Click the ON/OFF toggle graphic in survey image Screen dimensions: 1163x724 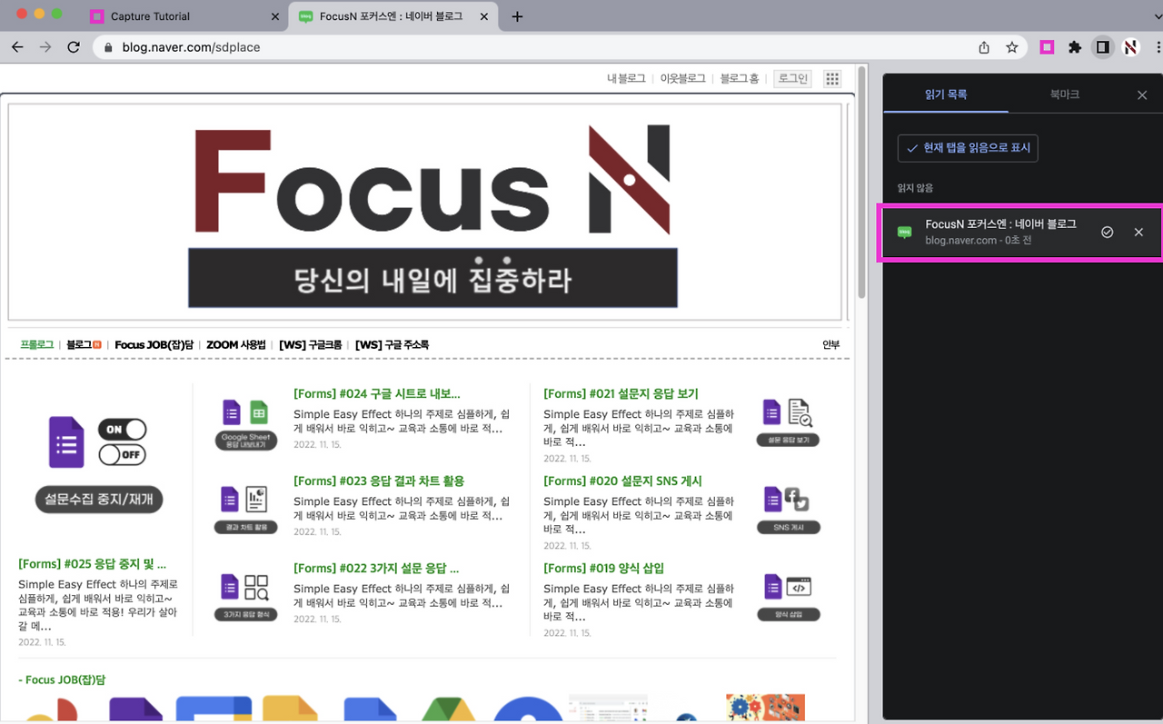coord(122,441)
